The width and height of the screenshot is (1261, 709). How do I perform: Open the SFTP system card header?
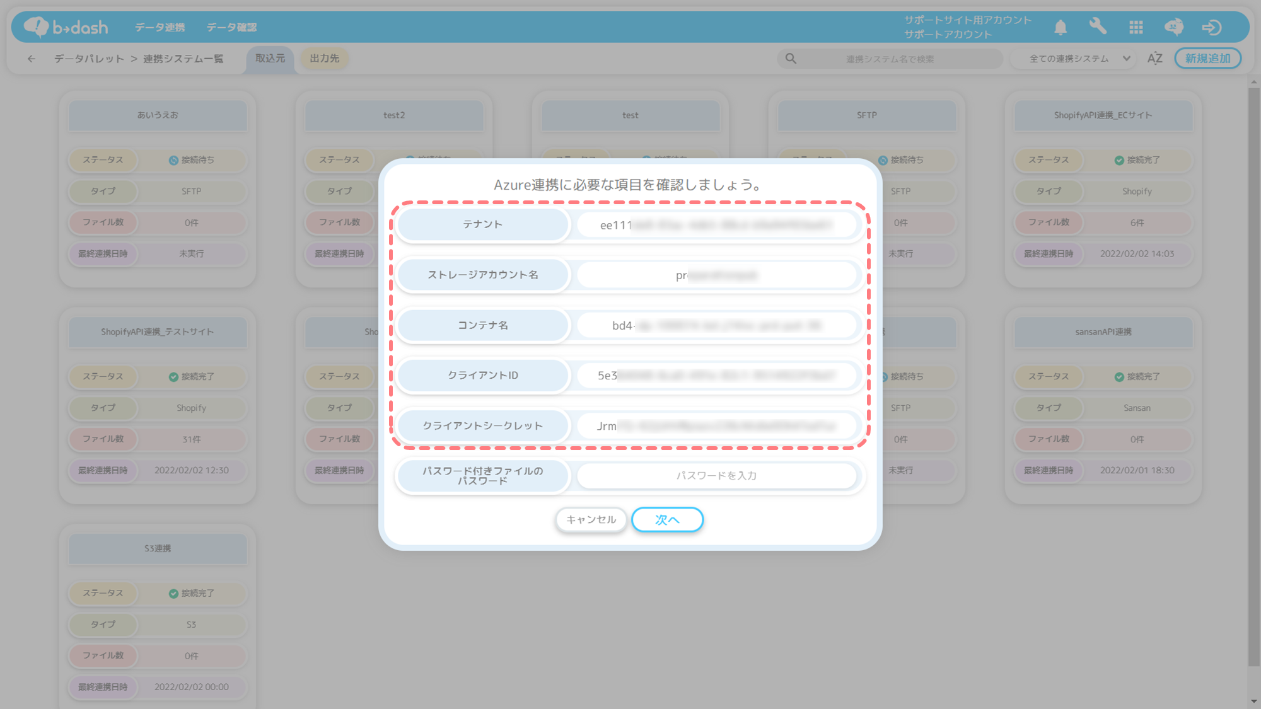(x=867, y=115)
